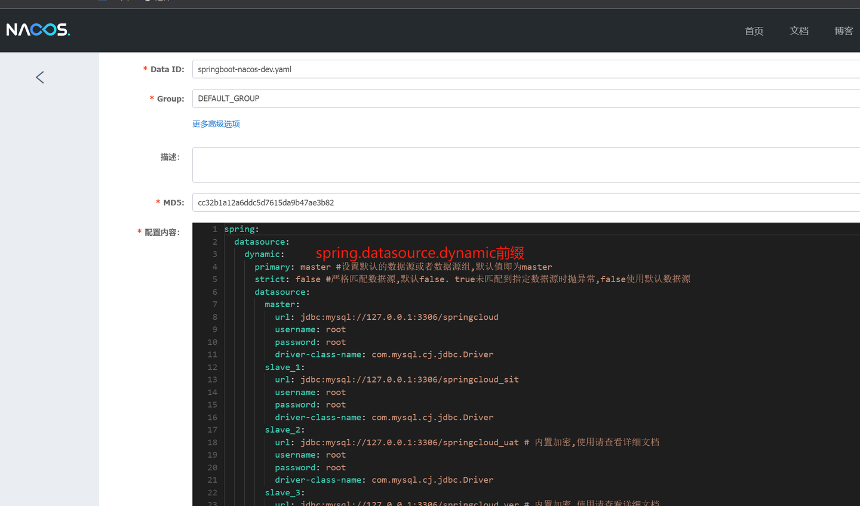Click the 'slave_3:' key on line 22

click(x=284, y=492)
